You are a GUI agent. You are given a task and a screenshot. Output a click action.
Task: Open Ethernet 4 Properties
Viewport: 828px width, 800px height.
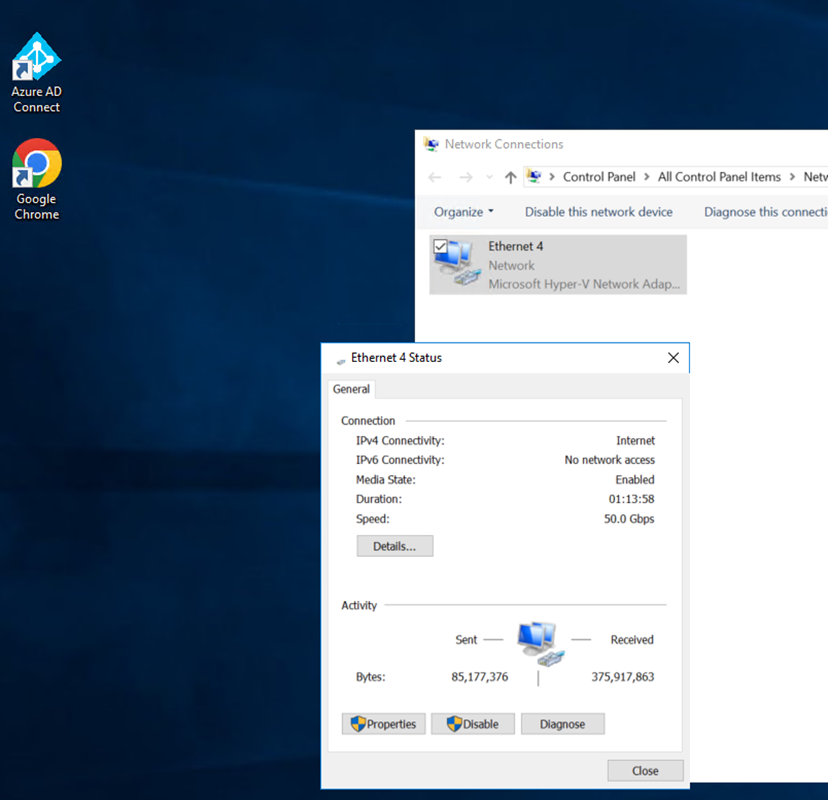(x=383, y=724)
